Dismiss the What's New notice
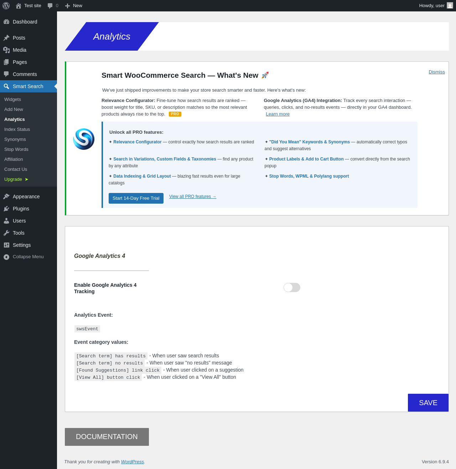The height and width of the screenshot is (469, 456). click(437, 72)
